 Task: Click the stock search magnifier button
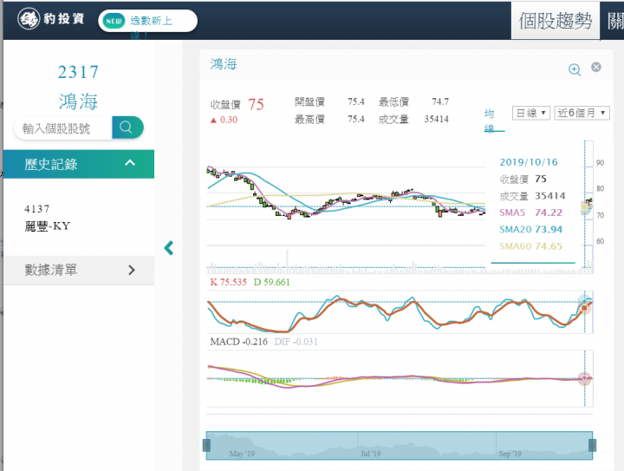point(127,128)
